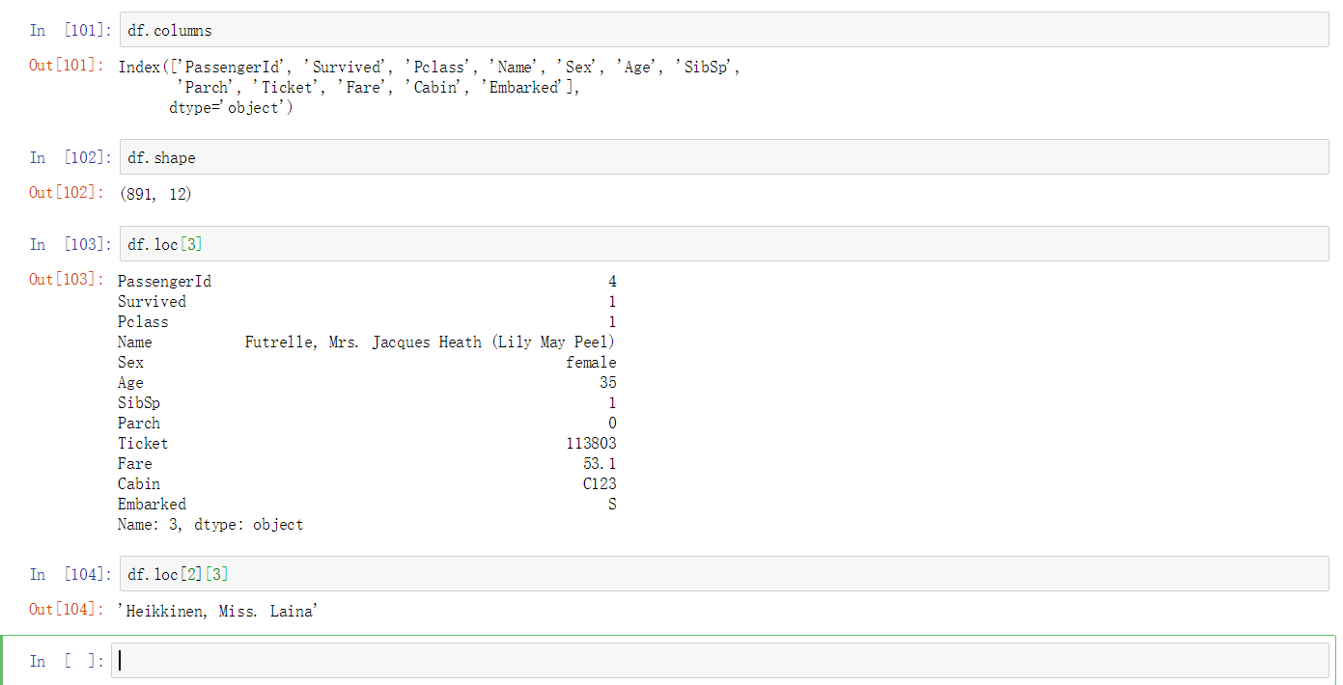Click the In [101] prompt label
This screenshot has width=1343, height=685.
tap(70, 30)
